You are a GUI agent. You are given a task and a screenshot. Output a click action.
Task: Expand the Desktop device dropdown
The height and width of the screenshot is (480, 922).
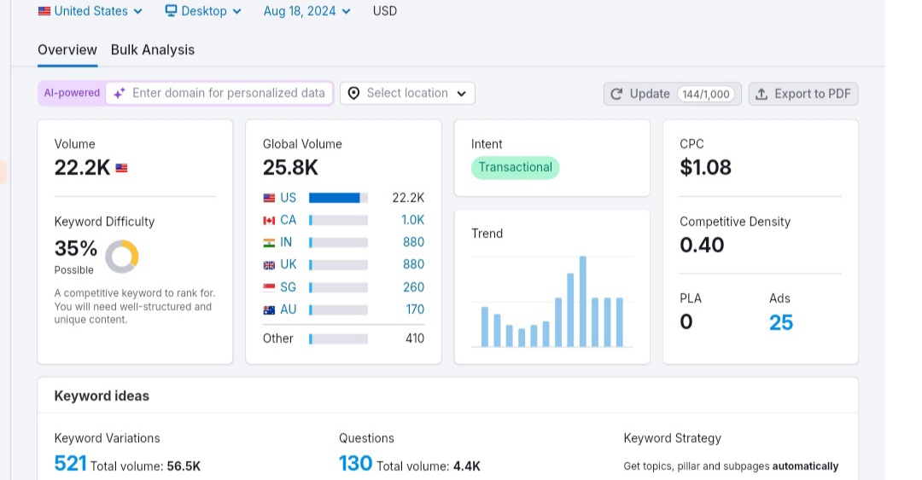(203, 10)
